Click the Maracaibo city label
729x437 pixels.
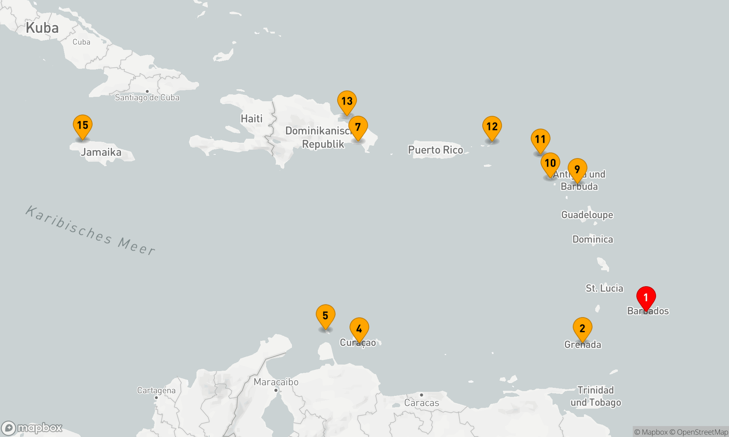tap(276, 382)
